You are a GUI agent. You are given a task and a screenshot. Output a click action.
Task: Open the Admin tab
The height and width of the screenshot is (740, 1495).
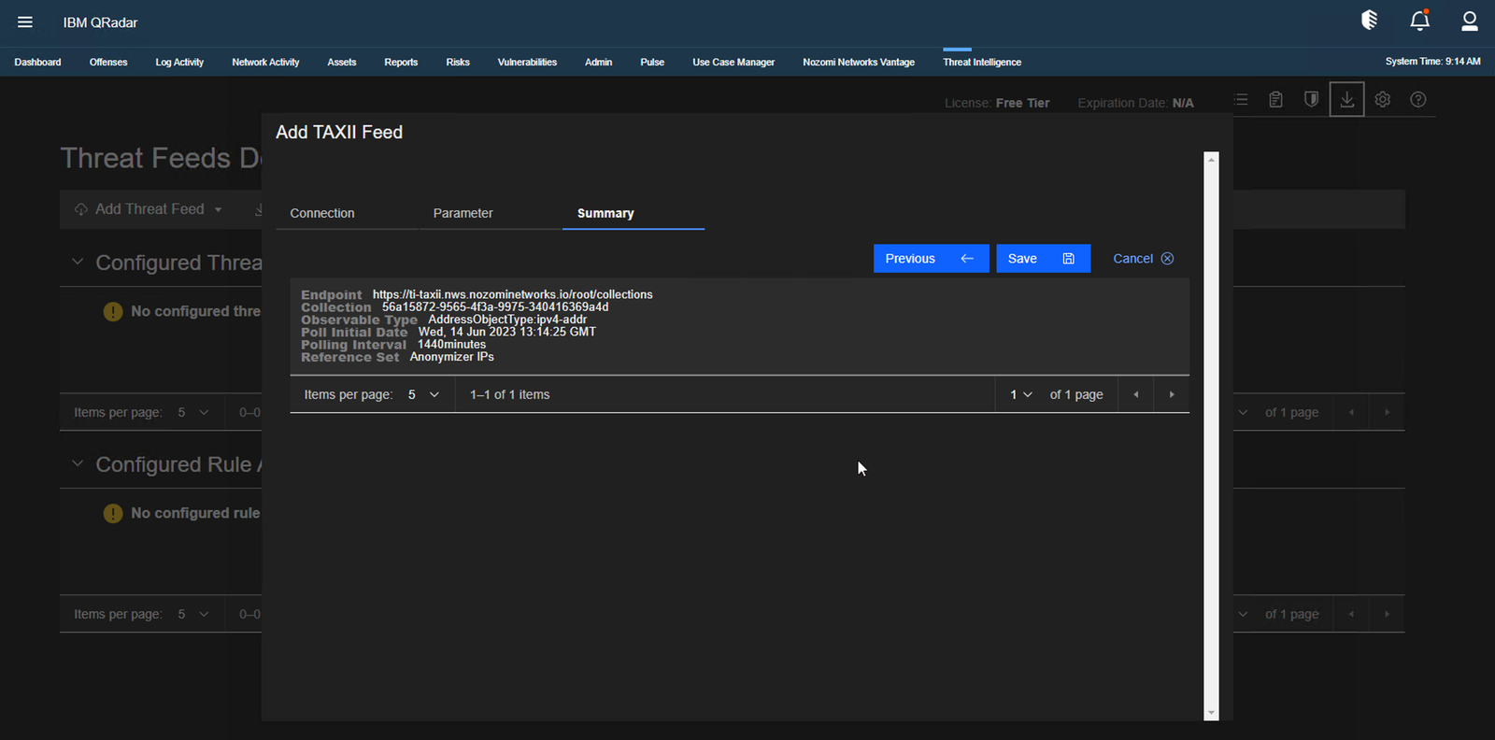[x=598, y=62]
